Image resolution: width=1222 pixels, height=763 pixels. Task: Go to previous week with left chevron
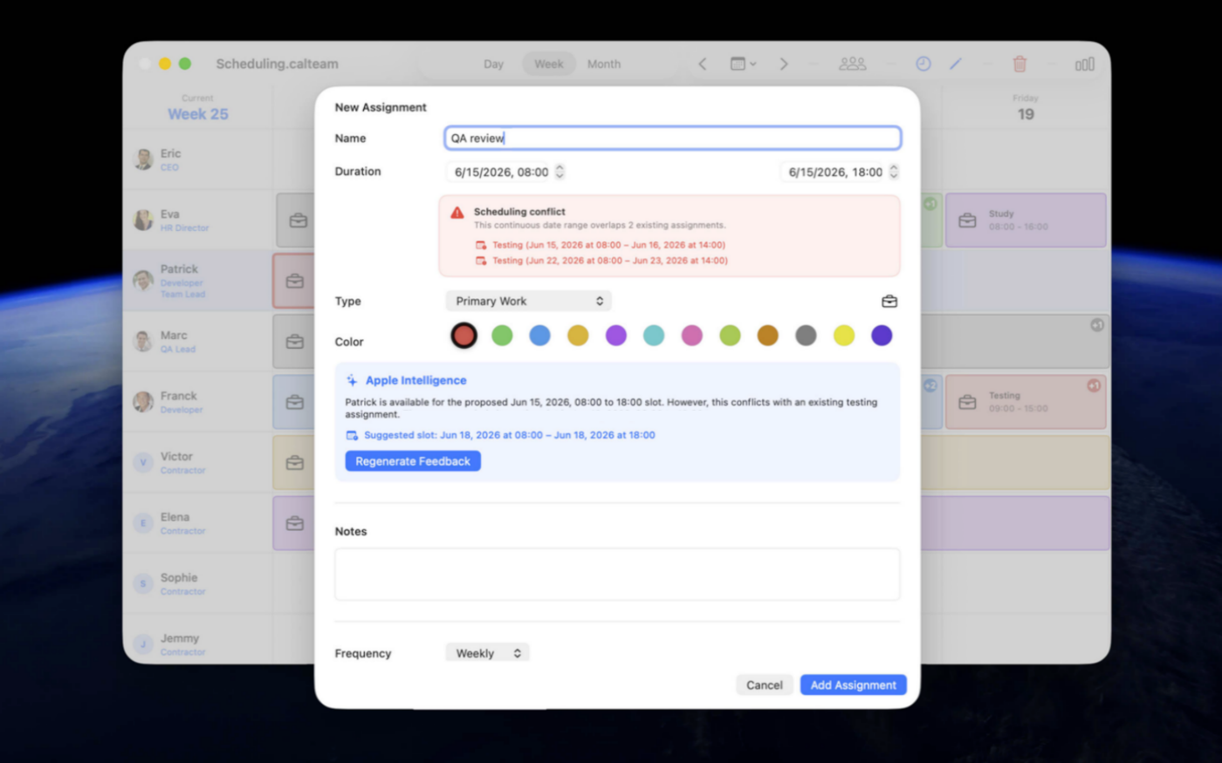(x=703, y=64)
